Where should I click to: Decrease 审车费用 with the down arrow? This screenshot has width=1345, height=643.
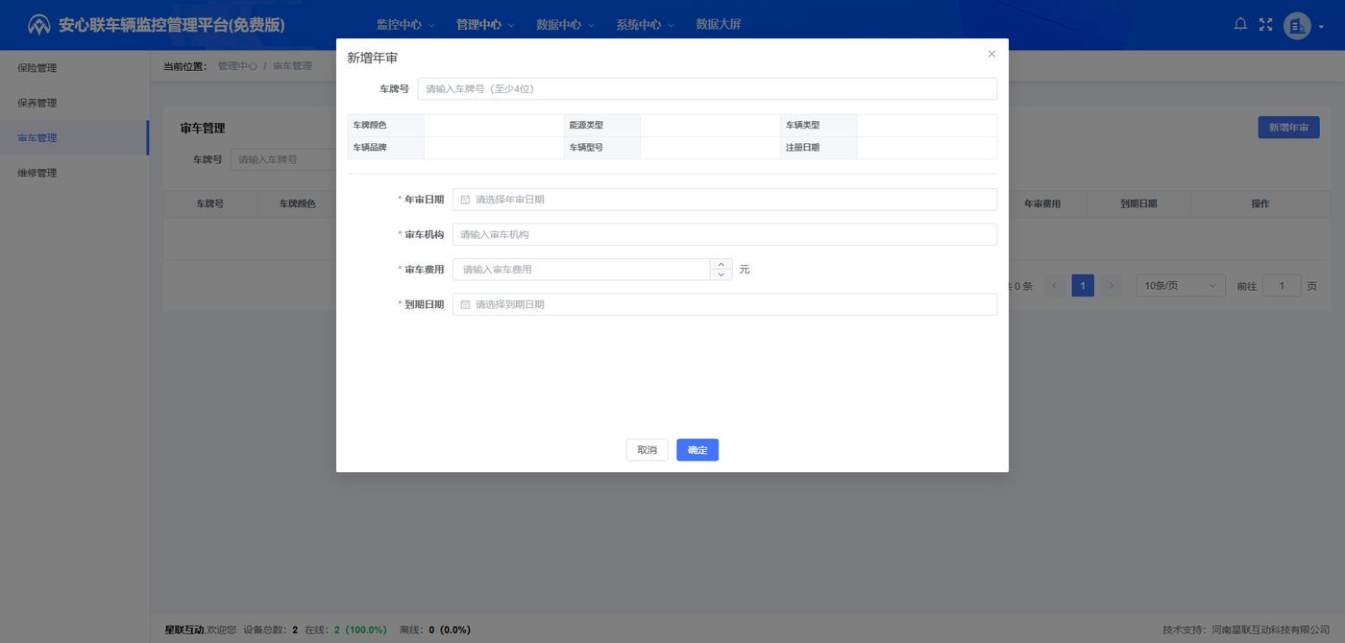[721, 275]
